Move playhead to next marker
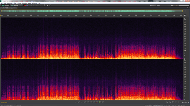The image size is (190, 106). (x=94, y=102)
